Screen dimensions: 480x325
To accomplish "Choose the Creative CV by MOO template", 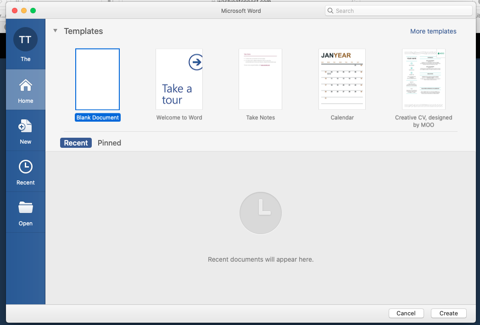I will click(x=424, y=79).
